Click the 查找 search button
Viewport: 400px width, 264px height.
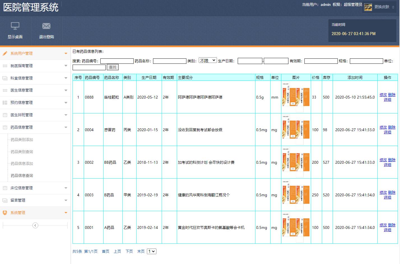pyautogui.click(x=112, y=67)
